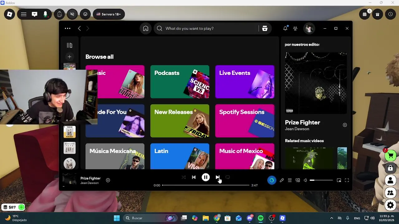Toggle the green microphone in Roblox

tap(46, 14)
